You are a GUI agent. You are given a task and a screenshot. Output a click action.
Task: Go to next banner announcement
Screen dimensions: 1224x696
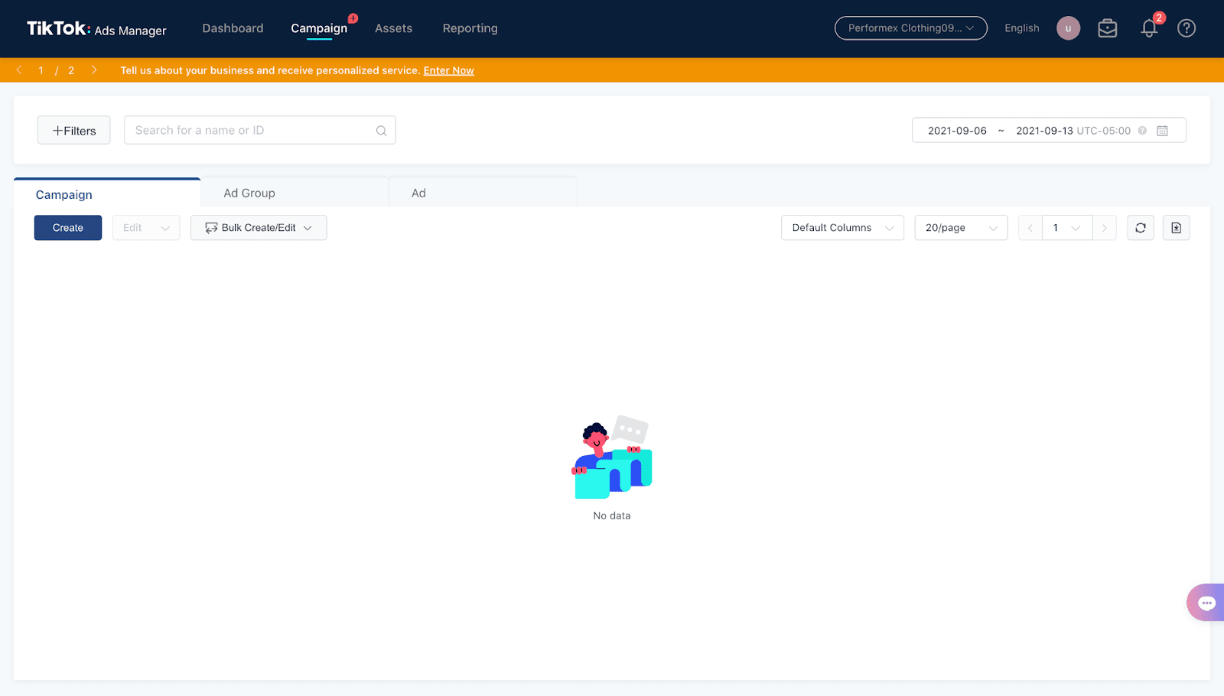(94, 70)
